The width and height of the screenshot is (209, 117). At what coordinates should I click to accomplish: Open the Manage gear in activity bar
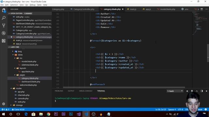coord(4,104)
